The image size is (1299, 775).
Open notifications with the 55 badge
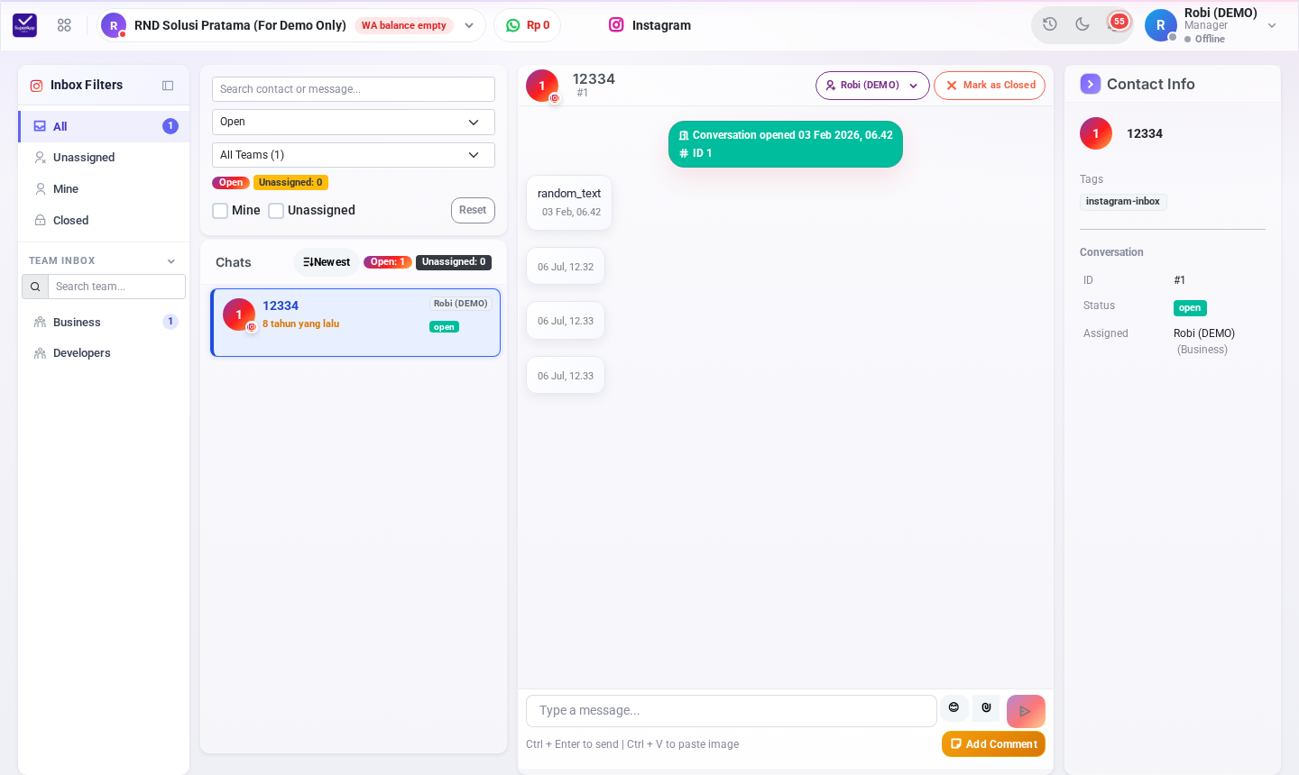click(1118, 23)
